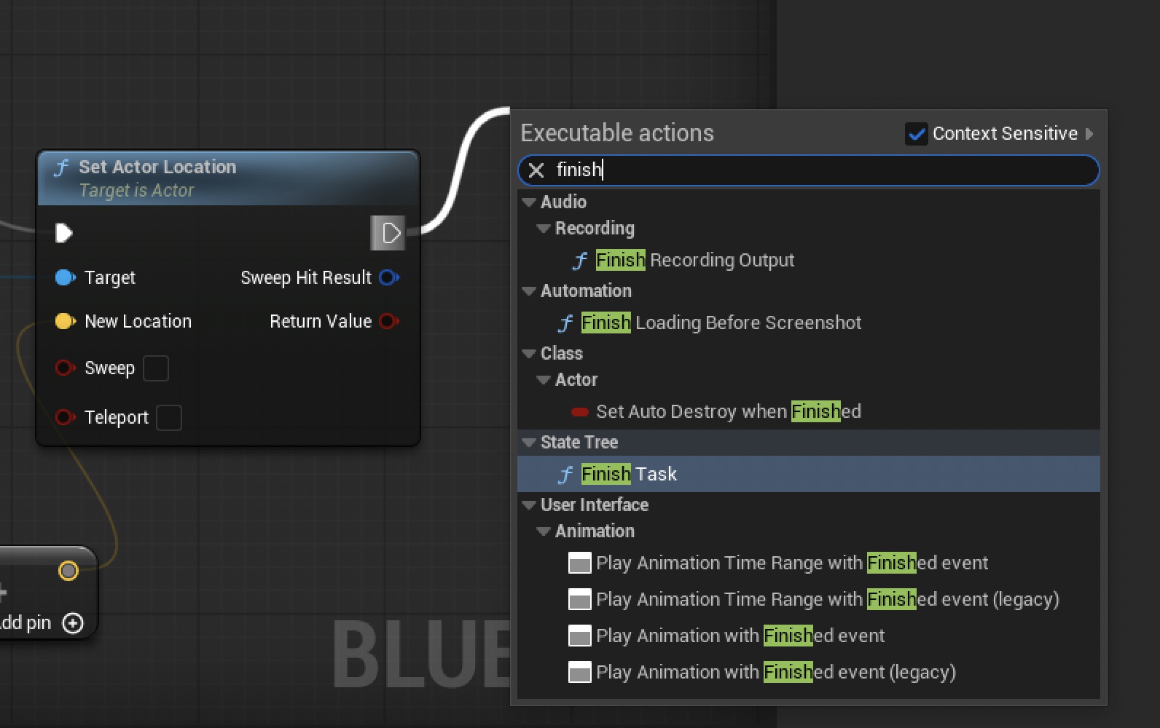Click the red Return Value output pin
The height and width of the screenshot is (728, 1160).
(389, 321)
